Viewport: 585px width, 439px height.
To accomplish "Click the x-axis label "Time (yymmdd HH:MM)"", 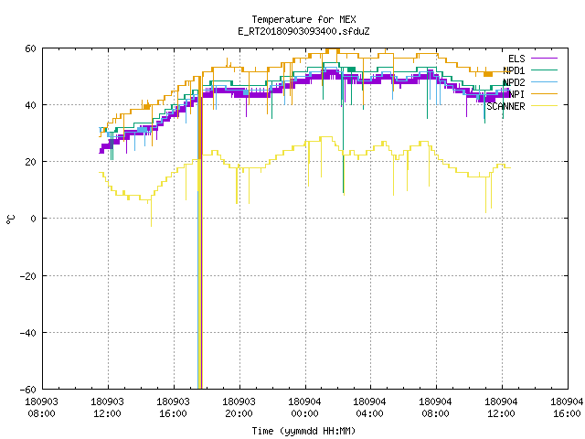I will point(303,431).
